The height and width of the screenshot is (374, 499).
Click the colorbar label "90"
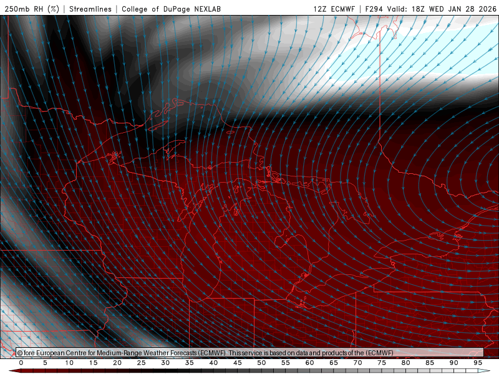click(454, 363)
